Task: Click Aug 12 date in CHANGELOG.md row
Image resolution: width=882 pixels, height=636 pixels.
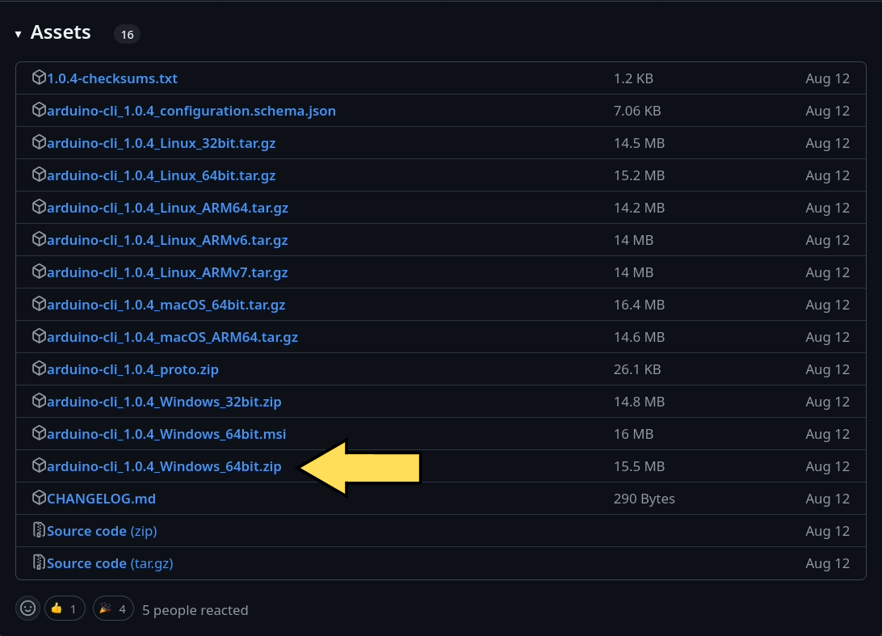Action: (x=827, y=499)
